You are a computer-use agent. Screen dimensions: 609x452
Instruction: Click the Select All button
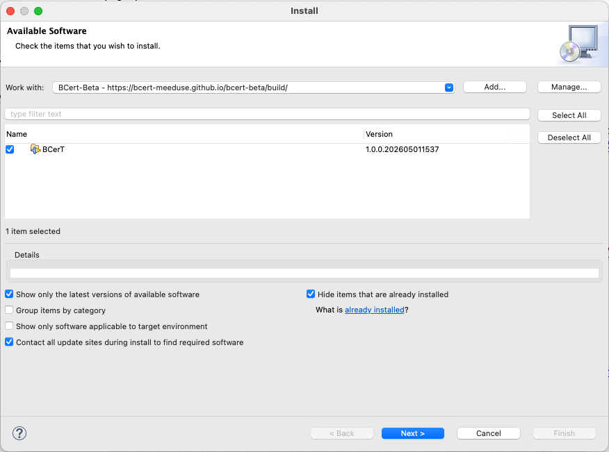pos(569,115)
